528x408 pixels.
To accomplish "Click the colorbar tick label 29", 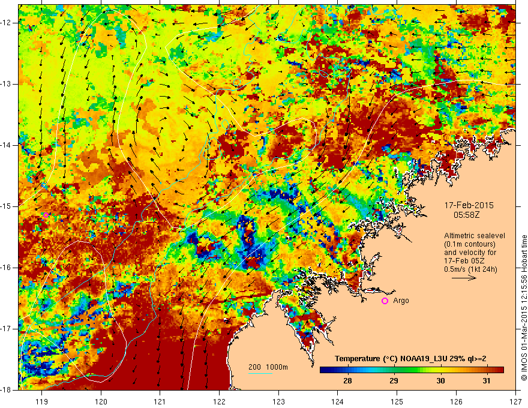I will click(x=394, y=381).
